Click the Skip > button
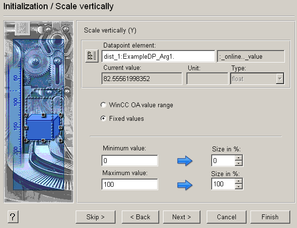This screenshot has width=297, height=228. [95, 217]
